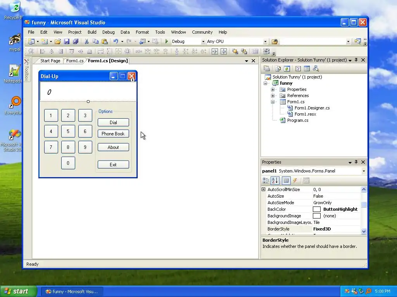
Task: Click the Save floppy disk icon
Action: point(67,41)
